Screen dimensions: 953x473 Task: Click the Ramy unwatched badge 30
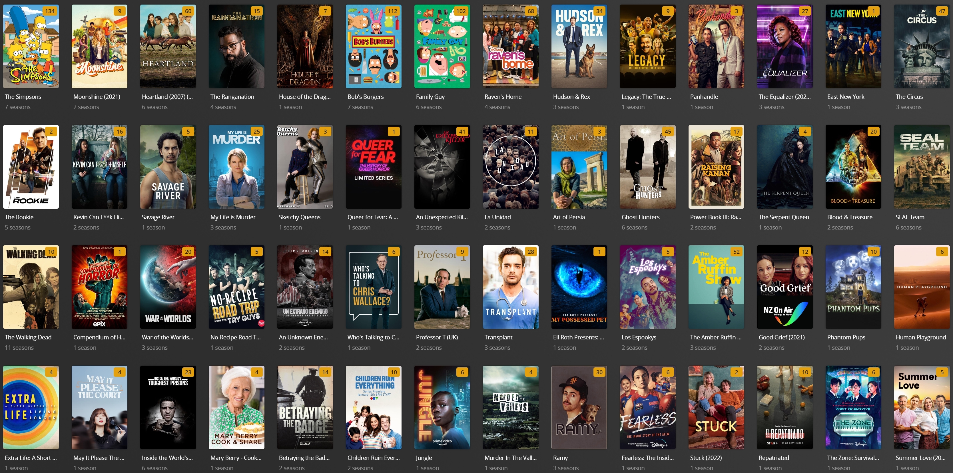pos(599,373)
